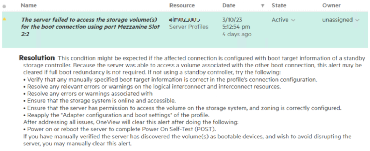Sort alerts by State column
Viewport: 370px width, 151px height.
(x=279, y=5)
